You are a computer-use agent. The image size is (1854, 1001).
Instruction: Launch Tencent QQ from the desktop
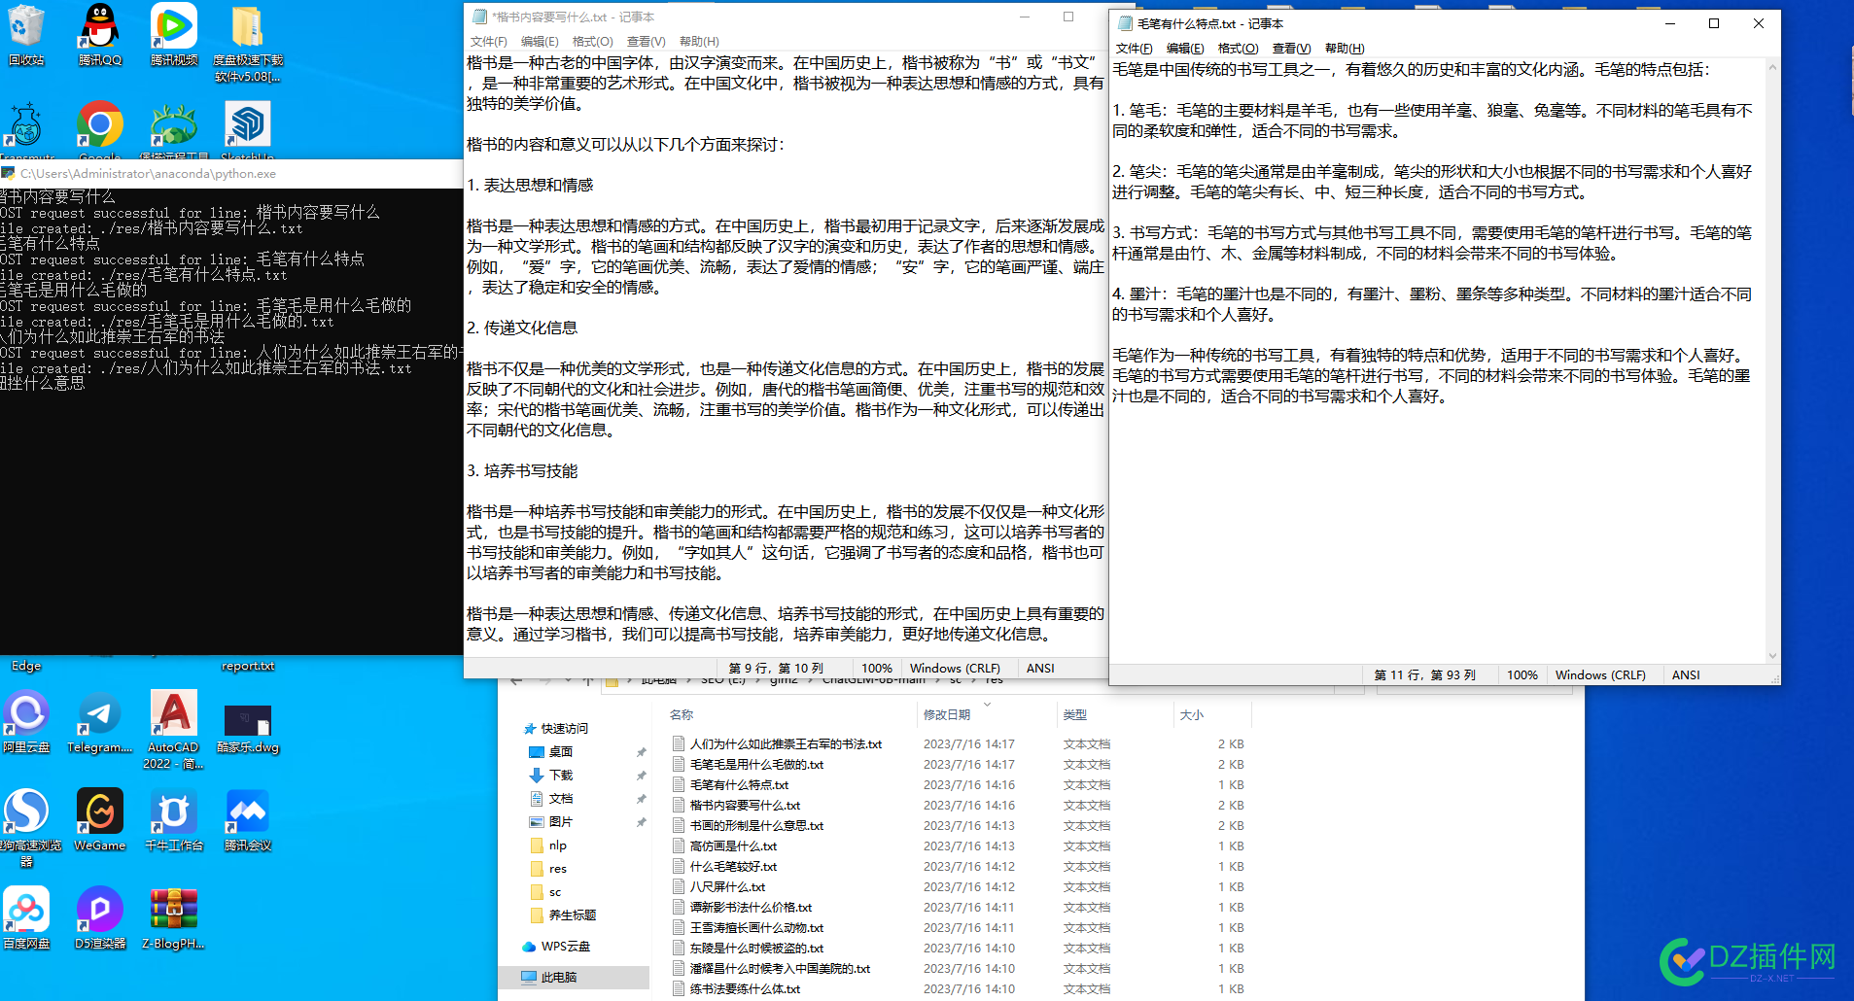click(100, 35)
